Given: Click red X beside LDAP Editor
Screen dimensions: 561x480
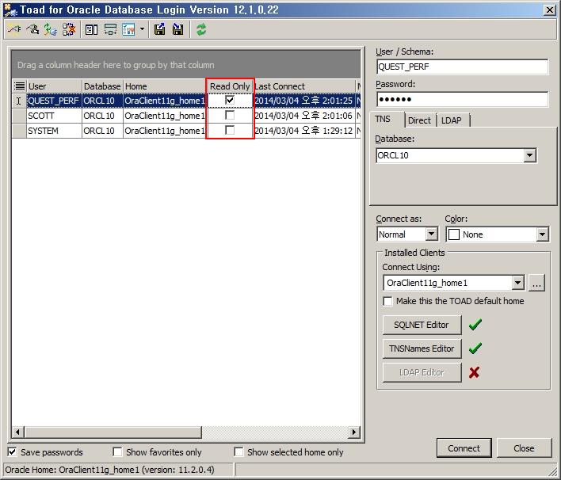Looking at the screenshot, I should 475,372.
